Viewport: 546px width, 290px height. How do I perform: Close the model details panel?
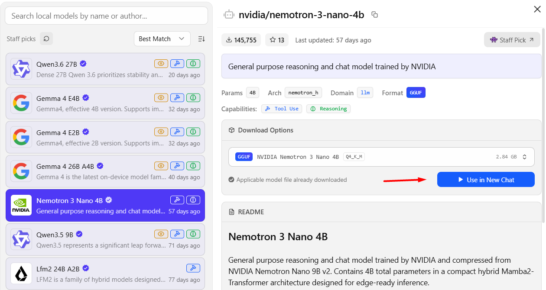click(537, 9)
